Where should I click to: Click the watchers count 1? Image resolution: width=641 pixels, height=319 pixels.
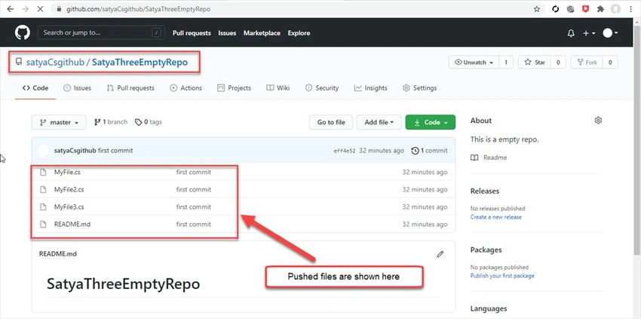[x=506, y=62]
